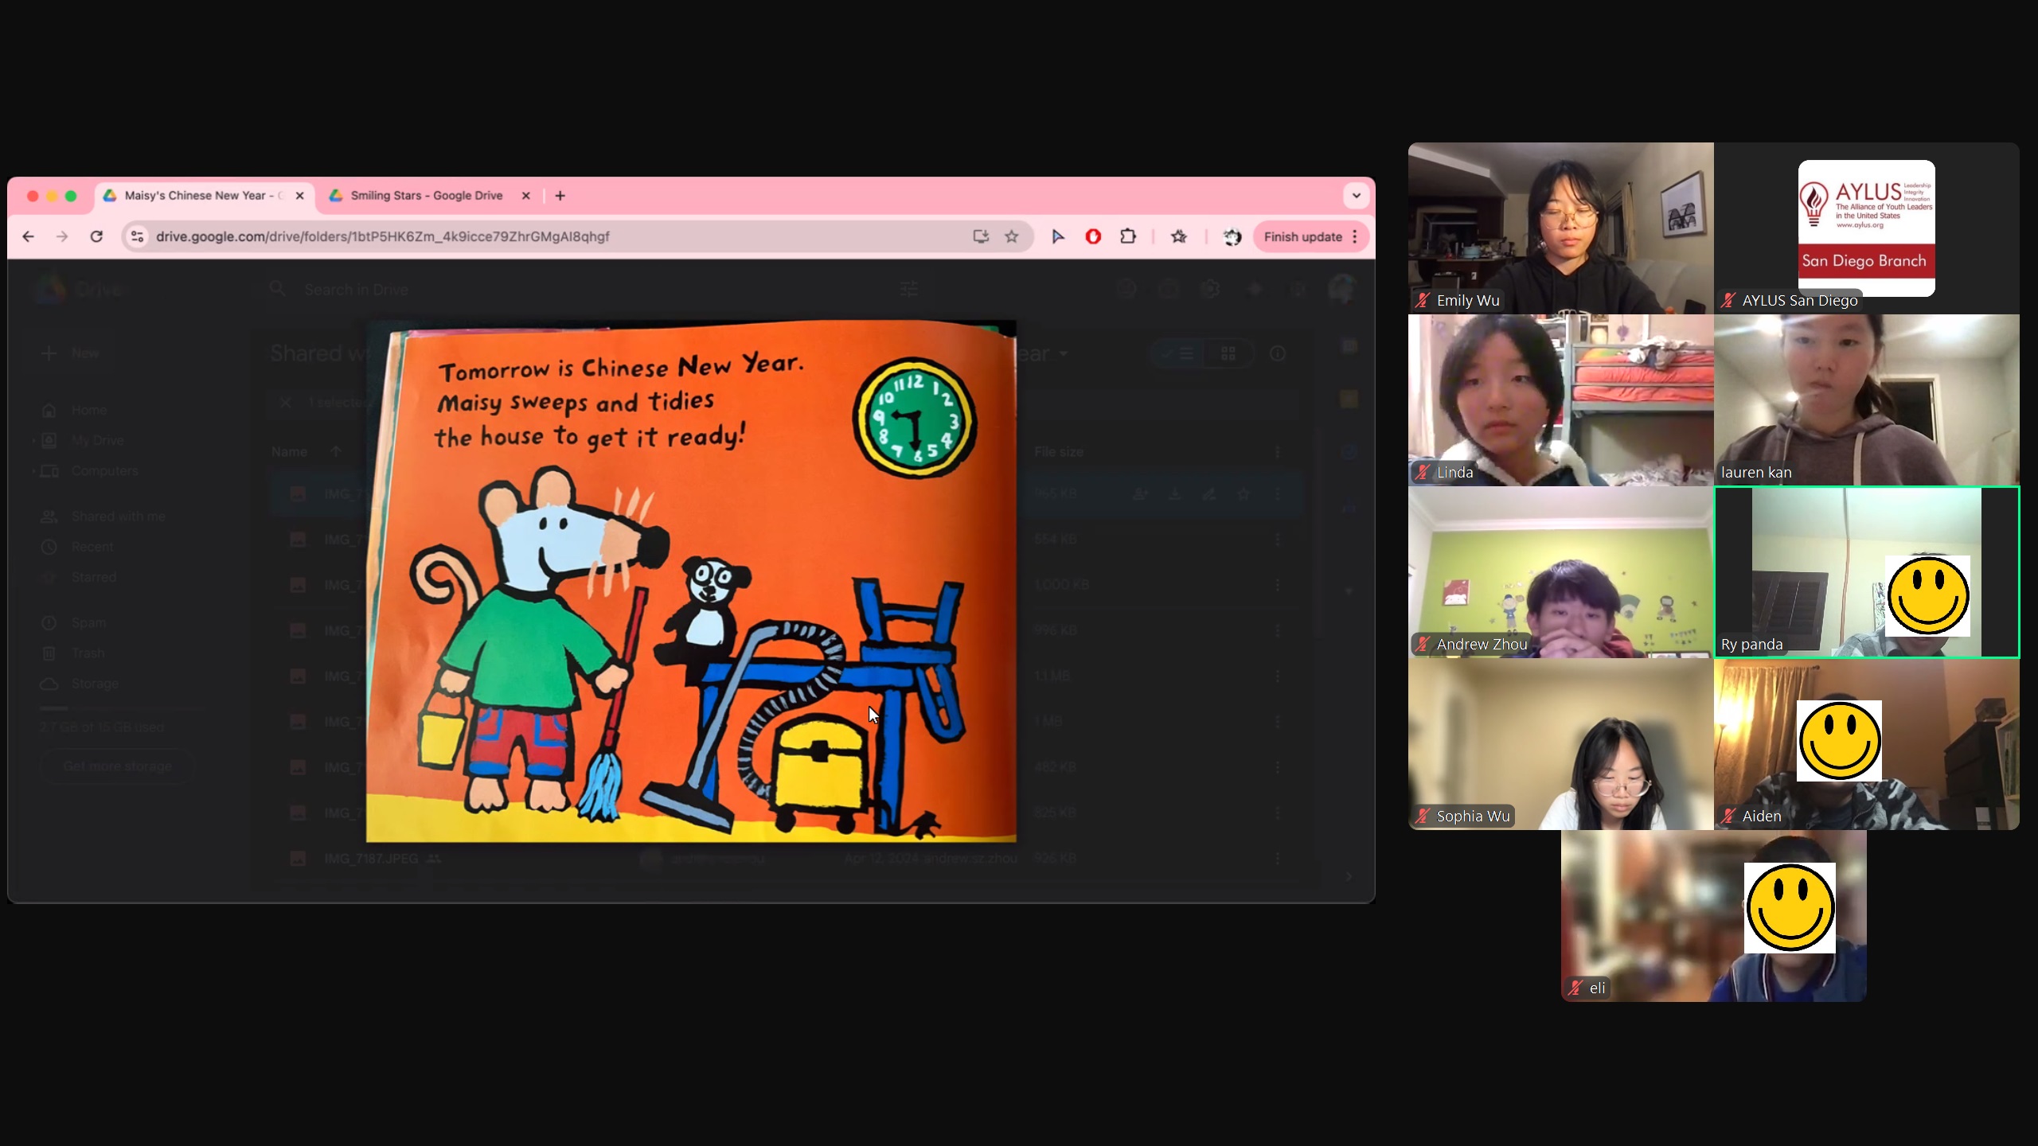
Task: Click Get more storage button
Action: pyautogui.click(x=117, y=766)
